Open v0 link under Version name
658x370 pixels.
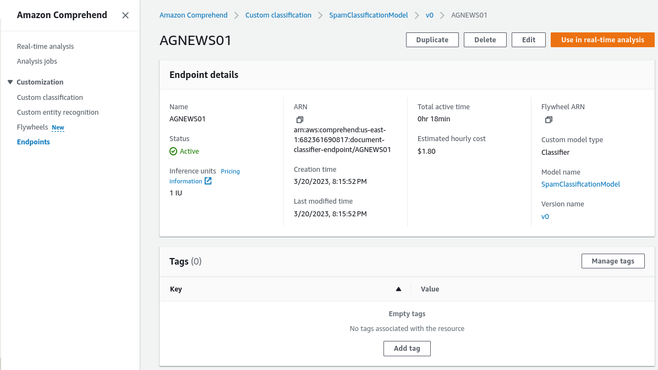(x=545, y=217)
